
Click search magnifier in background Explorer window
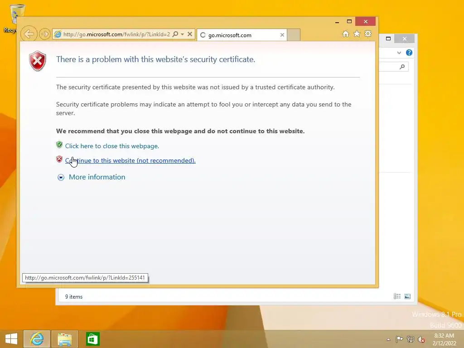tap(402, 67)
